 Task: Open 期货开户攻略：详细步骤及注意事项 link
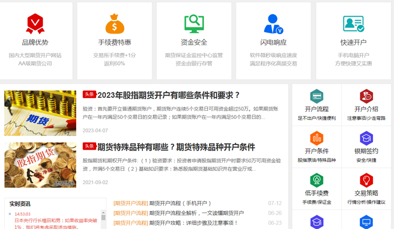(194, 223)
